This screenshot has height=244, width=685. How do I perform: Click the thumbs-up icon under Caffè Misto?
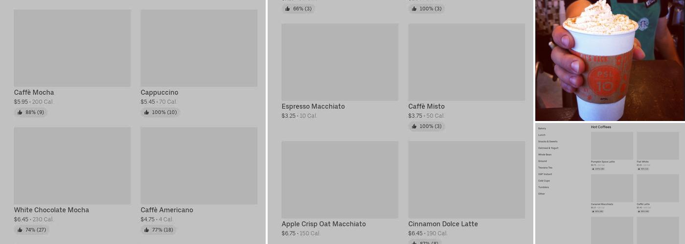(x=414, y=126)
